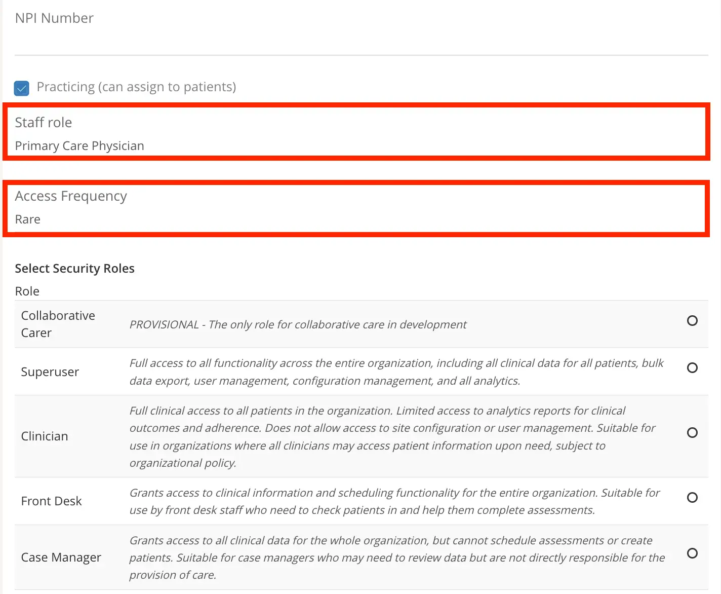Viewport: 721px width, 594px height.
Task: Change the Access Frequency selection
Action: tap(354, 208)
